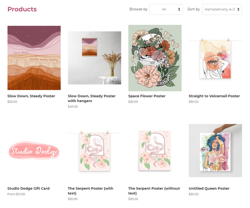Open The Serpent Poster (without text) image
This screenshot has width=250, height=208.
tap(155, 151)
